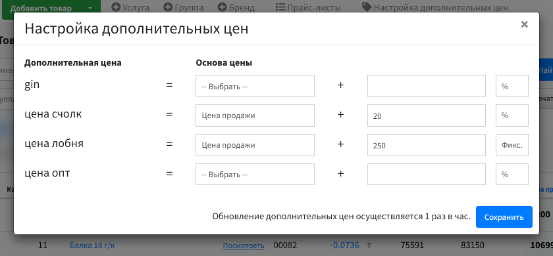Image resolution: width=553 pixels, height=256 pixels.
Task: Open the Прайс-листы link
Action: tap(314, 7)
